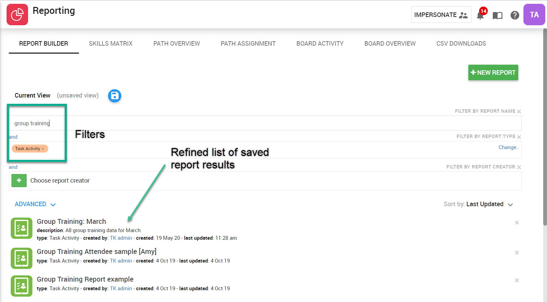Click description All group training data for March

tap(89, 230)
